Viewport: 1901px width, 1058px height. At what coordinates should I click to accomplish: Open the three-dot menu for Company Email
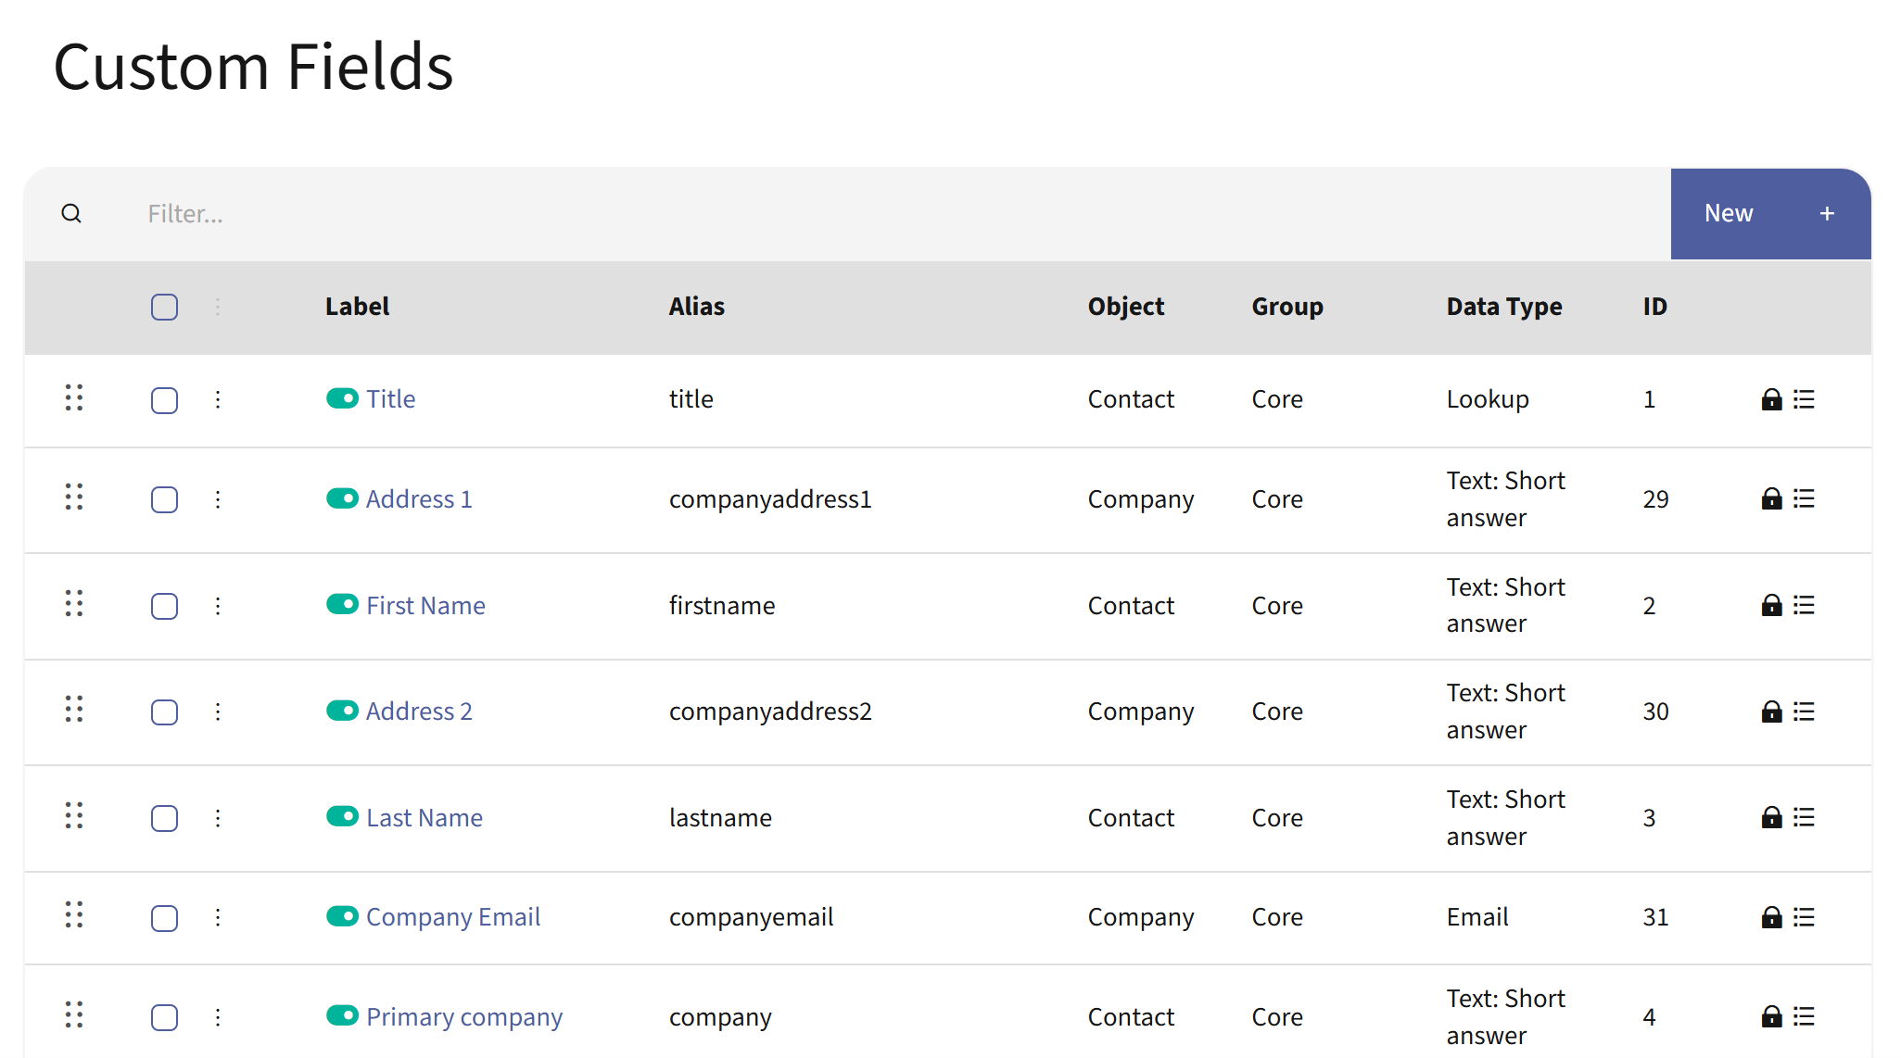click(x=218, y=918)
